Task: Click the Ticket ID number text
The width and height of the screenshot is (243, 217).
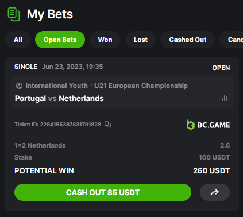Action: (57, 125)
